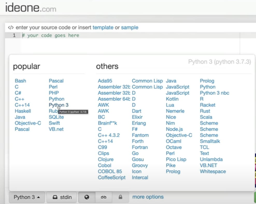The image size is (256, 204).
Task: Select Octave language
Action: tap(174, 147)
